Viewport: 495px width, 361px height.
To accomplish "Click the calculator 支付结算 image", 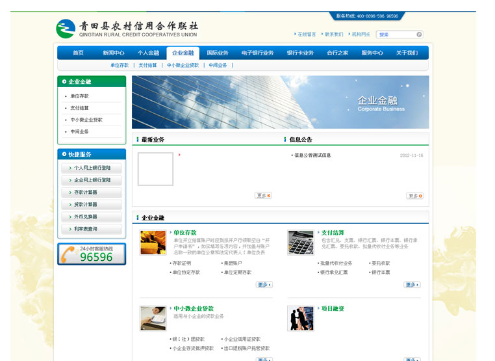I will point(300,243).
